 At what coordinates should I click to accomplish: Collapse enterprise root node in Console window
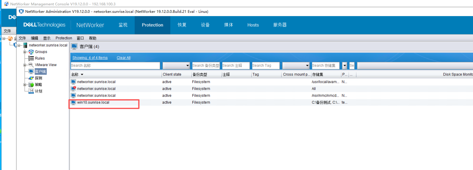tap(4, 38)
